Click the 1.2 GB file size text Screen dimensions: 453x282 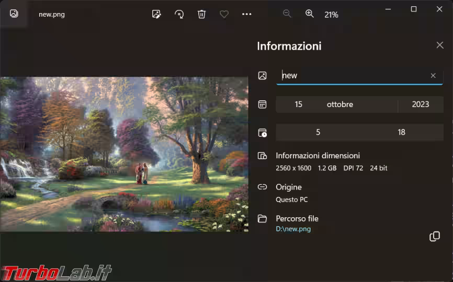[327, 168]
